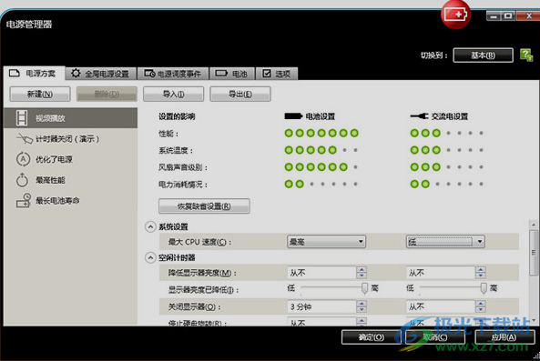540x361 pixels.
Task: Click battery 显示器亮度已降低 slider handle
Action: 364,289
